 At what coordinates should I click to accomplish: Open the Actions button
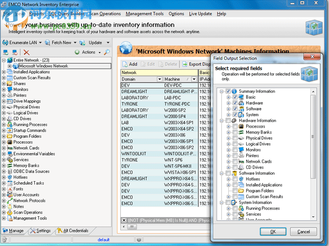(88, 52)
